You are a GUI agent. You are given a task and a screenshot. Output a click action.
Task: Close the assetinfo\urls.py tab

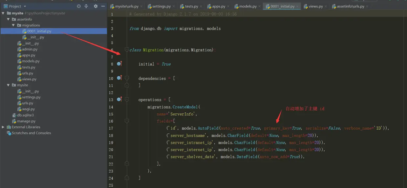point(367,6)
